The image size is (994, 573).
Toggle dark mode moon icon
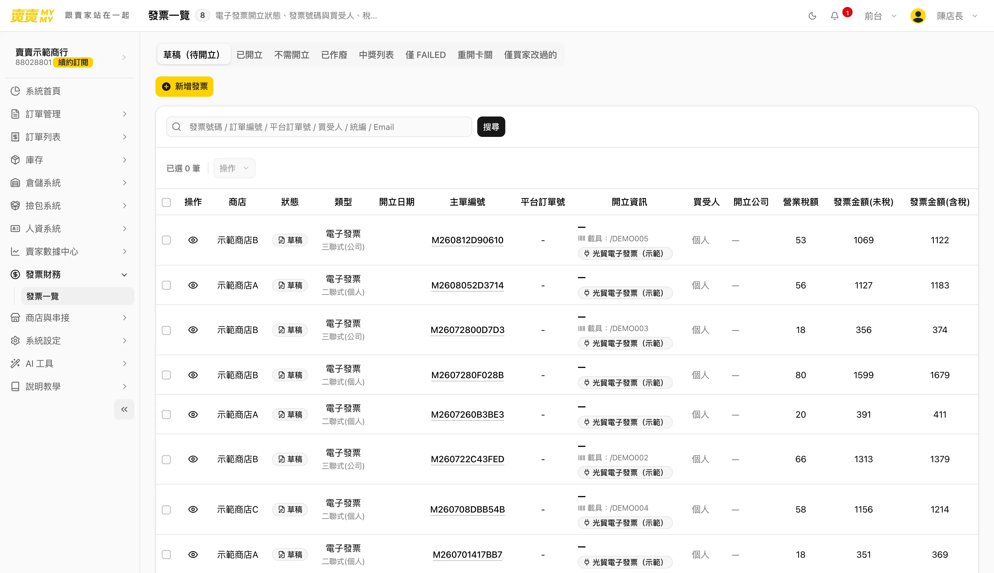(812, 16)
